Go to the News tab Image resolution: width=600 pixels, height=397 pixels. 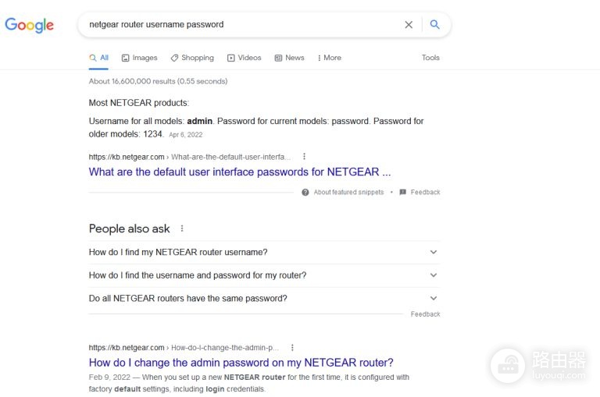(x=289, y=58)
